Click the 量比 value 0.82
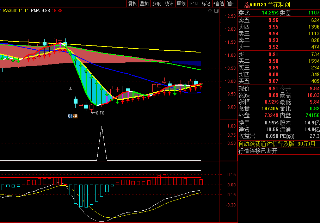 click(314, 109)
